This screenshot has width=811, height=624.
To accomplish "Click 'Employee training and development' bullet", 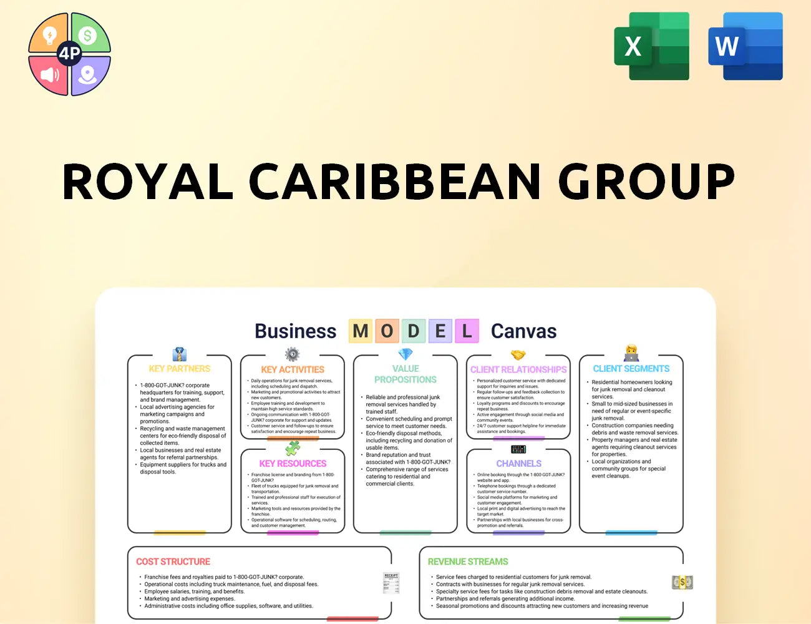I will point(288,406).
